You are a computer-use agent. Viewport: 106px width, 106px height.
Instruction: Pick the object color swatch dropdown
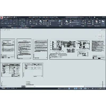click(76, 21)
